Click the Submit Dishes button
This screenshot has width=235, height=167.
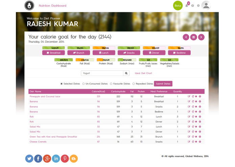point(163,84)
